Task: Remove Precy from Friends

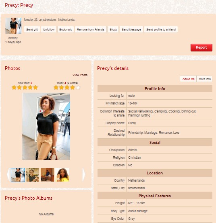Action: point(91,29)
